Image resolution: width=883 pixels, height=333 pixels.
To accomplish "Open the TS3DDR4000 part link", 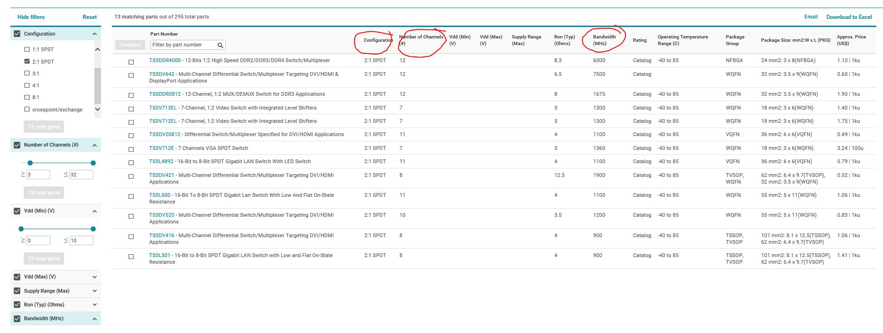I will [x=165, y=60].
